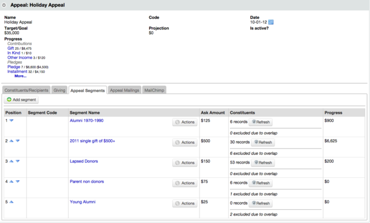The height and width of the screenshot is (223, 370).
Task: Select the Appeal Segments tab
Action: 87,90
